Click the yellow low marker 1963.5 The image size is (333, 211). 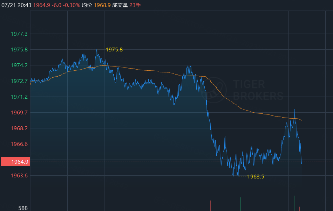256,176
